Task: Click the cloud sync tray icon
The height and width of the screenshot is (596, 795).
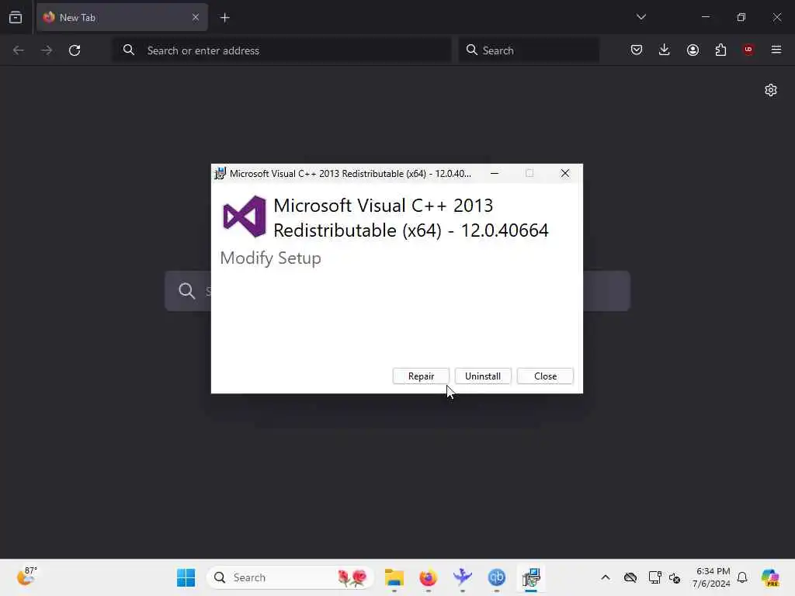Action: point(630,577)
